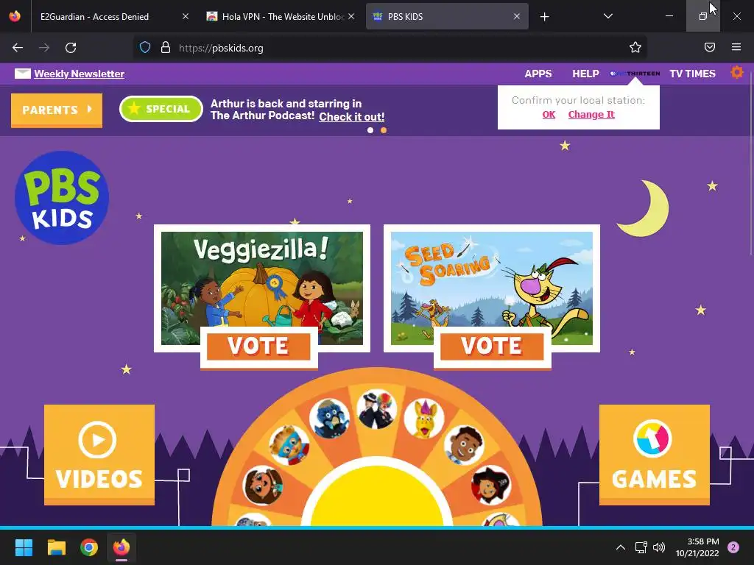
Task: Open network status tray icon
Action: pos(641,547)
